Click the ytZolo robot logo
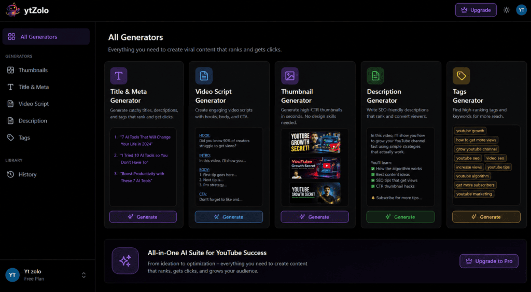The image size is (531, 292). pyautogui.click(x=12, y=10)
